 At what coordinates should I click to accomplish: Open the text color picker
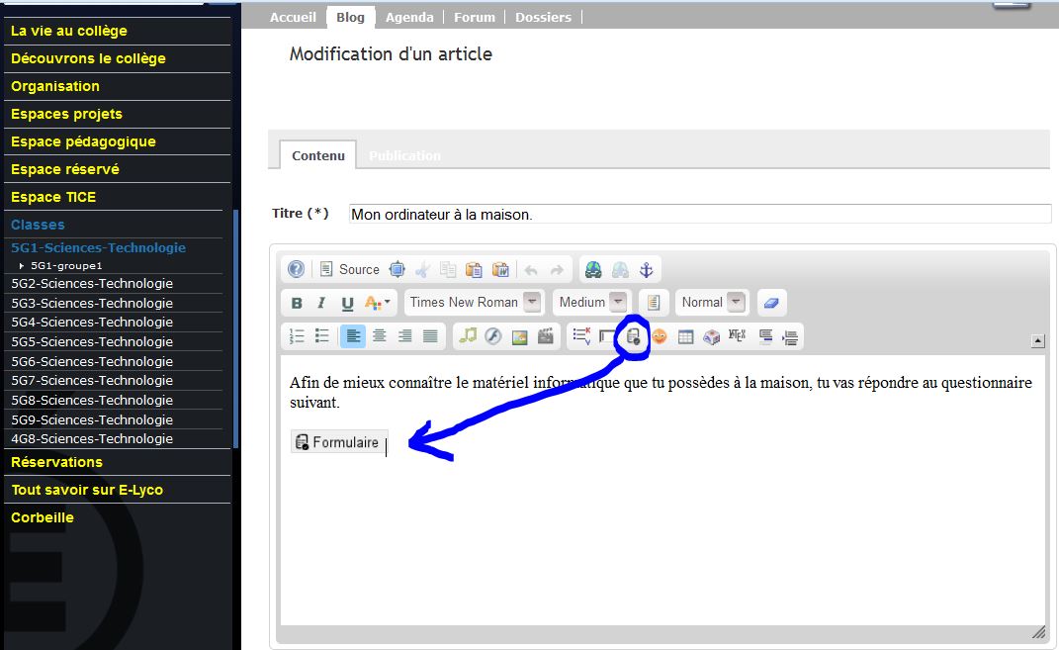click(x=378, y=303)
